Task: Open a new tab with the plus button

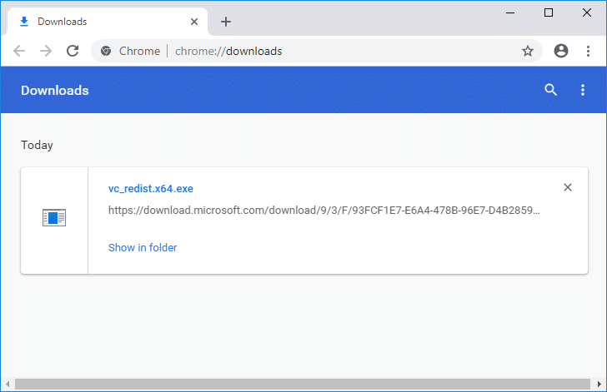Action: (226, 22)
